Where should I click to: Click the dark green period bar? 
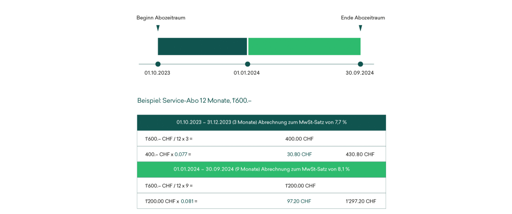(x=202, y=46)
